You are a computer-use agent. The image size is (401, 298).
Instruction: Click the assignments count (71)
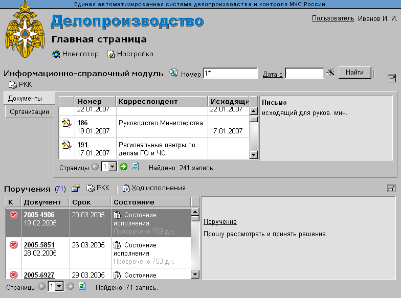click(x=60, y=189)
